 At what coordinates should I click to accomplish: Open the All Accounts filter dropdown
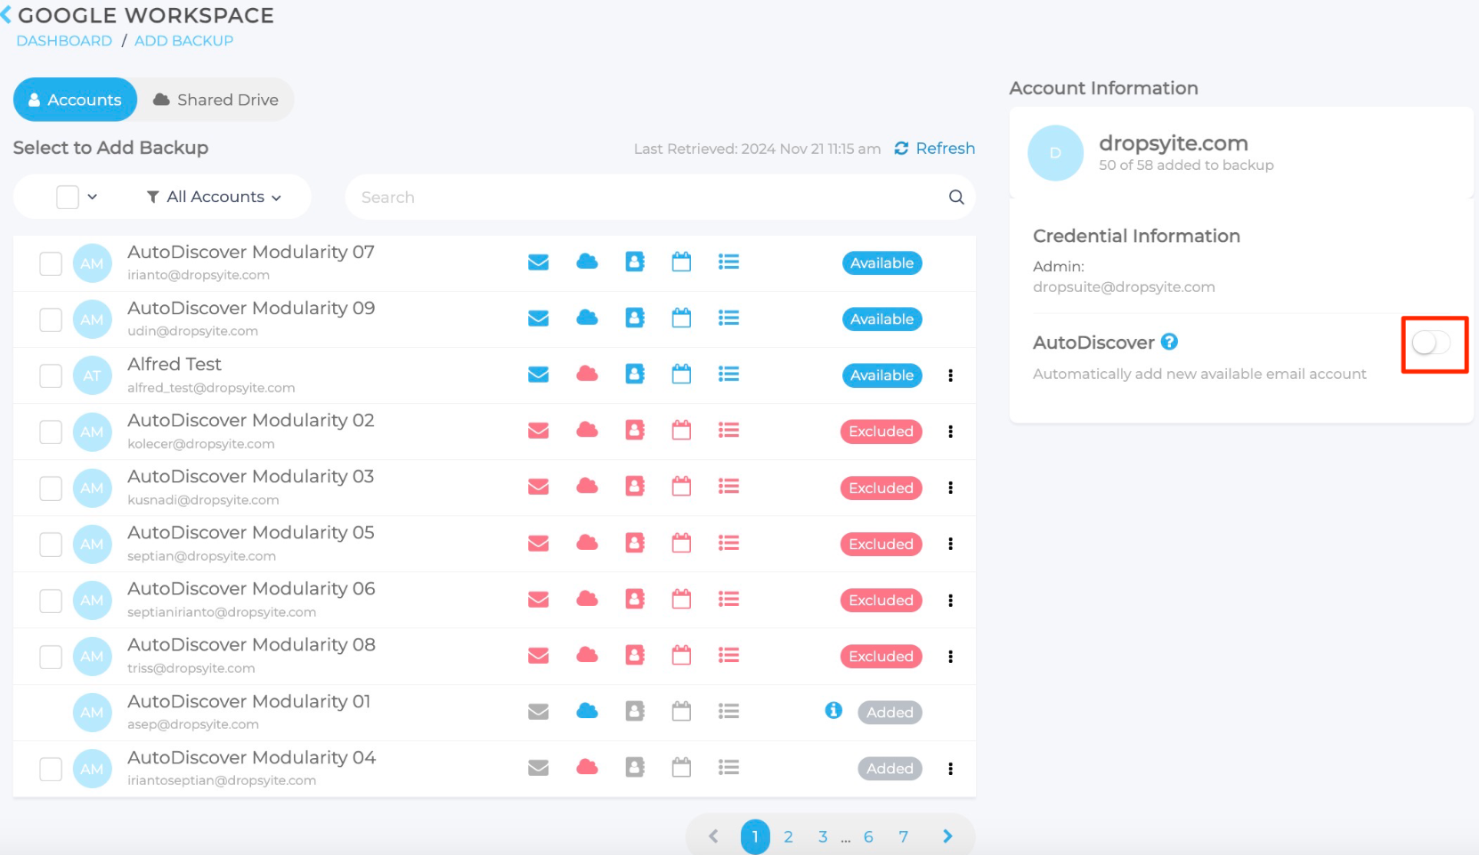(x=215, y=197)
